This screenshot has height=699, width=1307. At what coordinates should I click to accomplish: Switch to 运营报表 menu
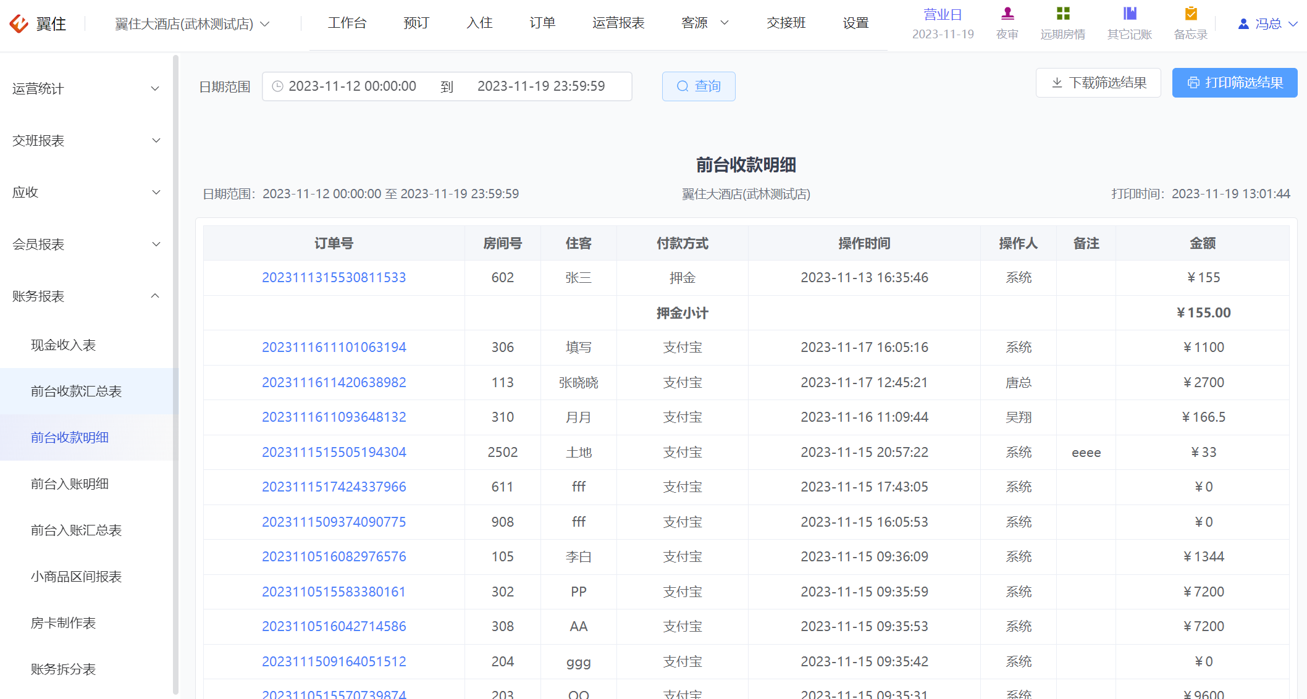tap(618, 23)
